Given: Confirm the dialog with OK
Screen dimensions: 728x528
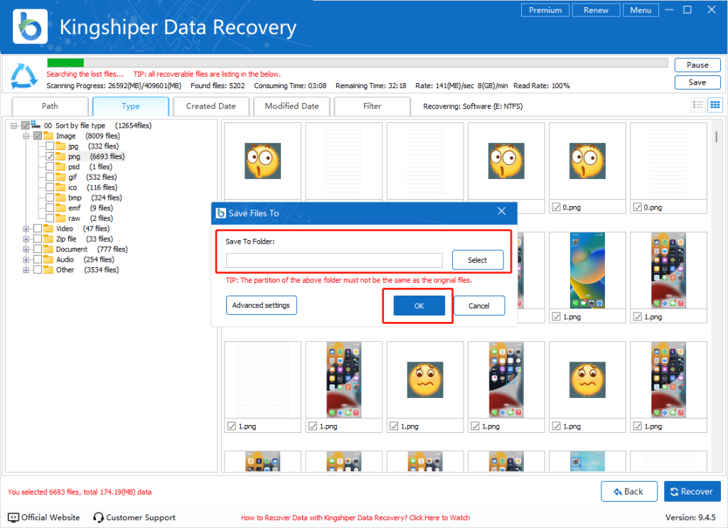Looking at the screenshot, I should [x=419, y=306].
